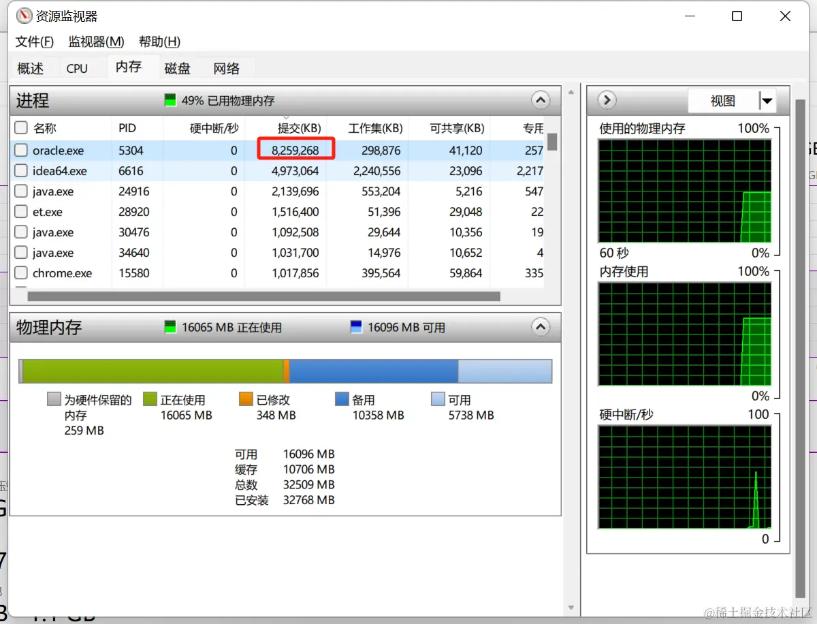The image size is (817, 624).
Task: Sort by the 硬中断/秒 column header
Action: (214, 128)
